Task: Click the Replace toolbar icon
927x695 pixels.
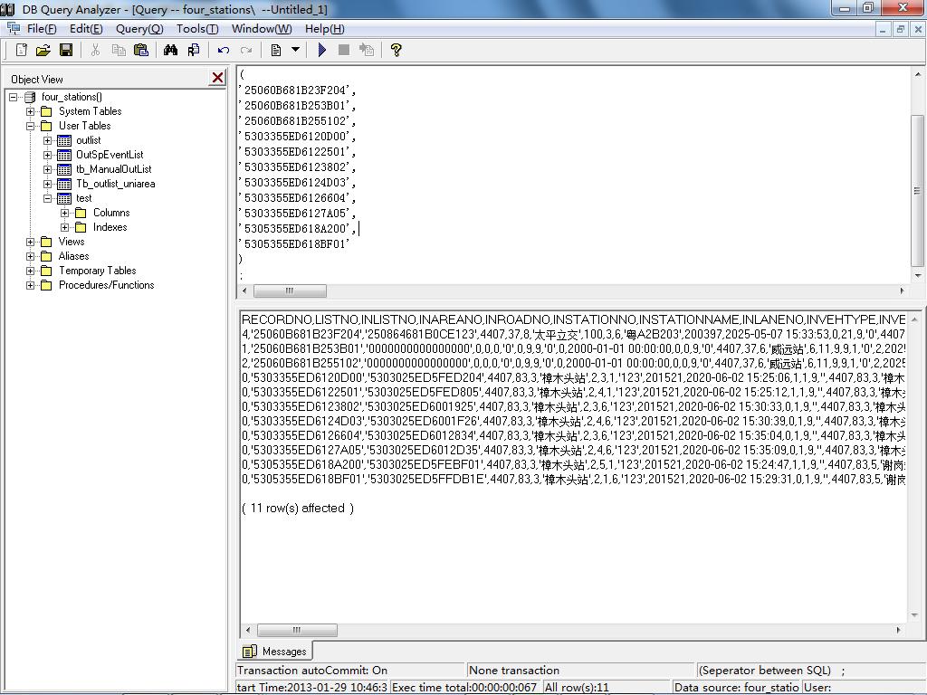Action: [194, 51]
